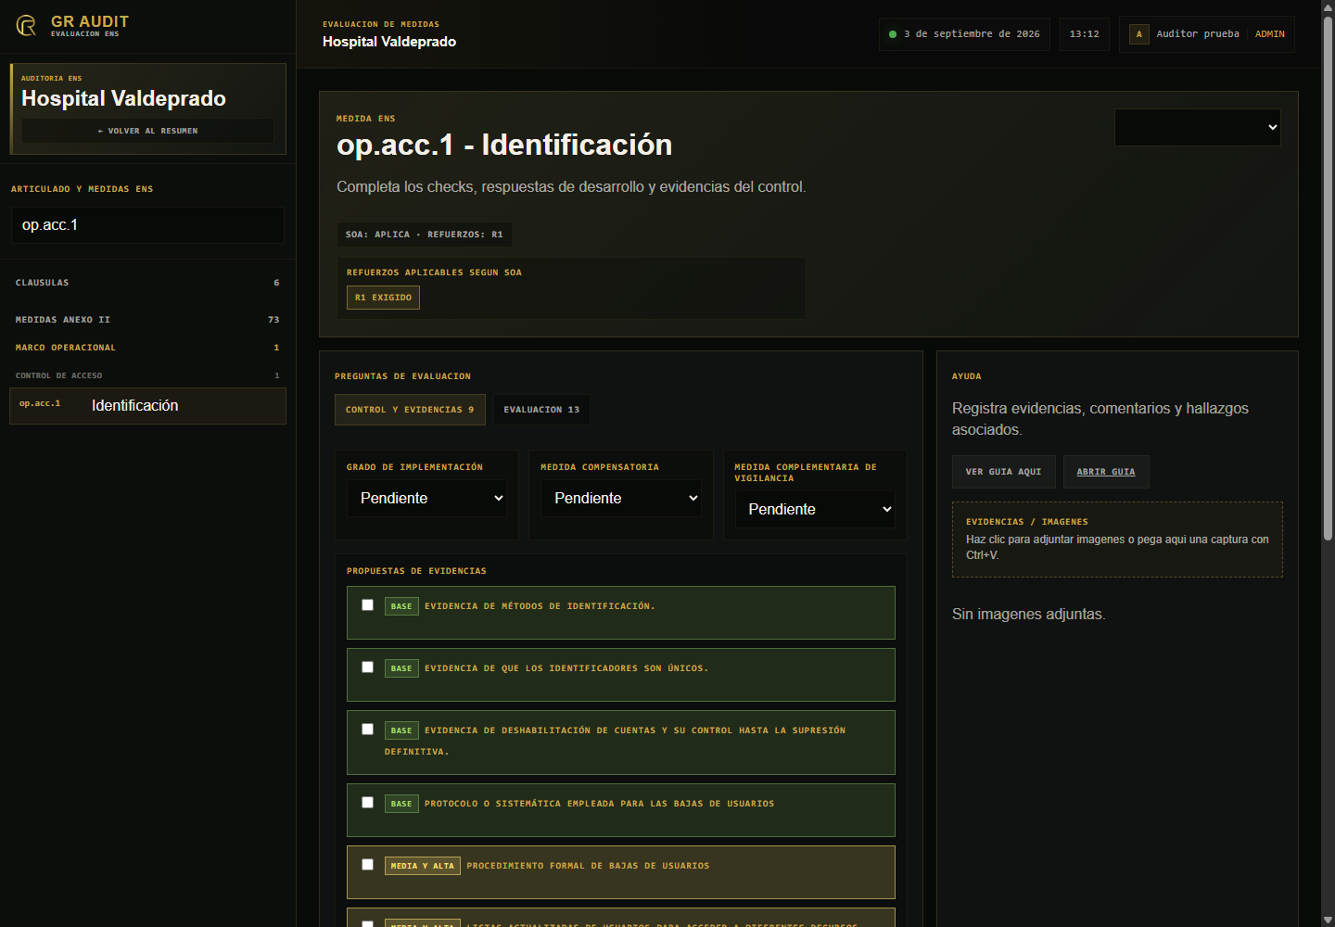Screen dimensions: 1335x927
Task: Click Volver al Resumen button
Action: 147,131
